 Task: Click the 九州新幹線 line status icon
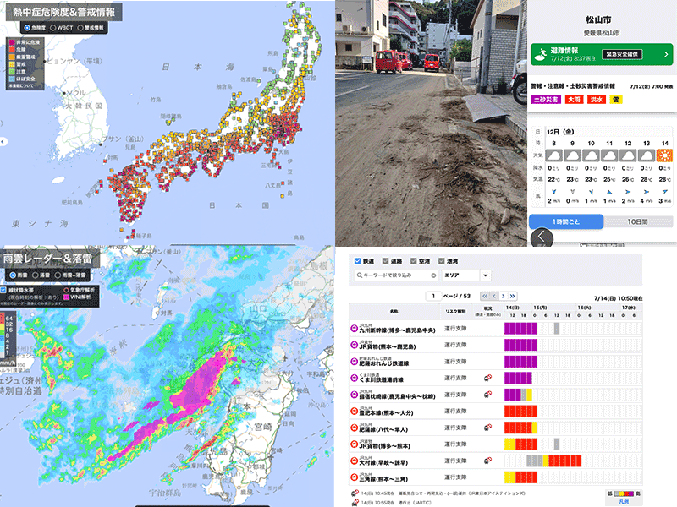(x=356, y=329)
